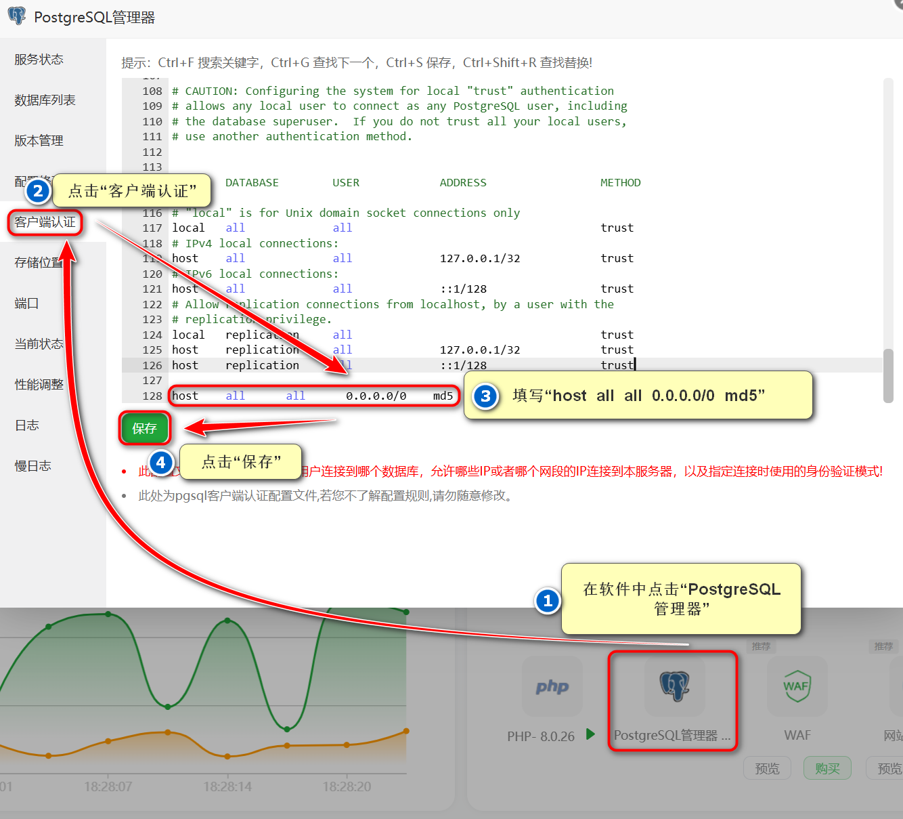The height and width of the screenshot is (819, 903).
Task: Click the 18:28:20 time label on chart
Action: tap(347, 786)
